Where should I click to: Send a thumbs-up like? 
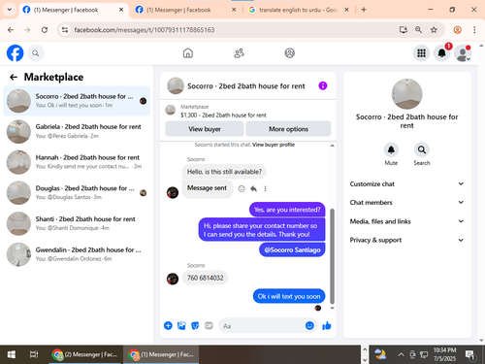[327, 325]
